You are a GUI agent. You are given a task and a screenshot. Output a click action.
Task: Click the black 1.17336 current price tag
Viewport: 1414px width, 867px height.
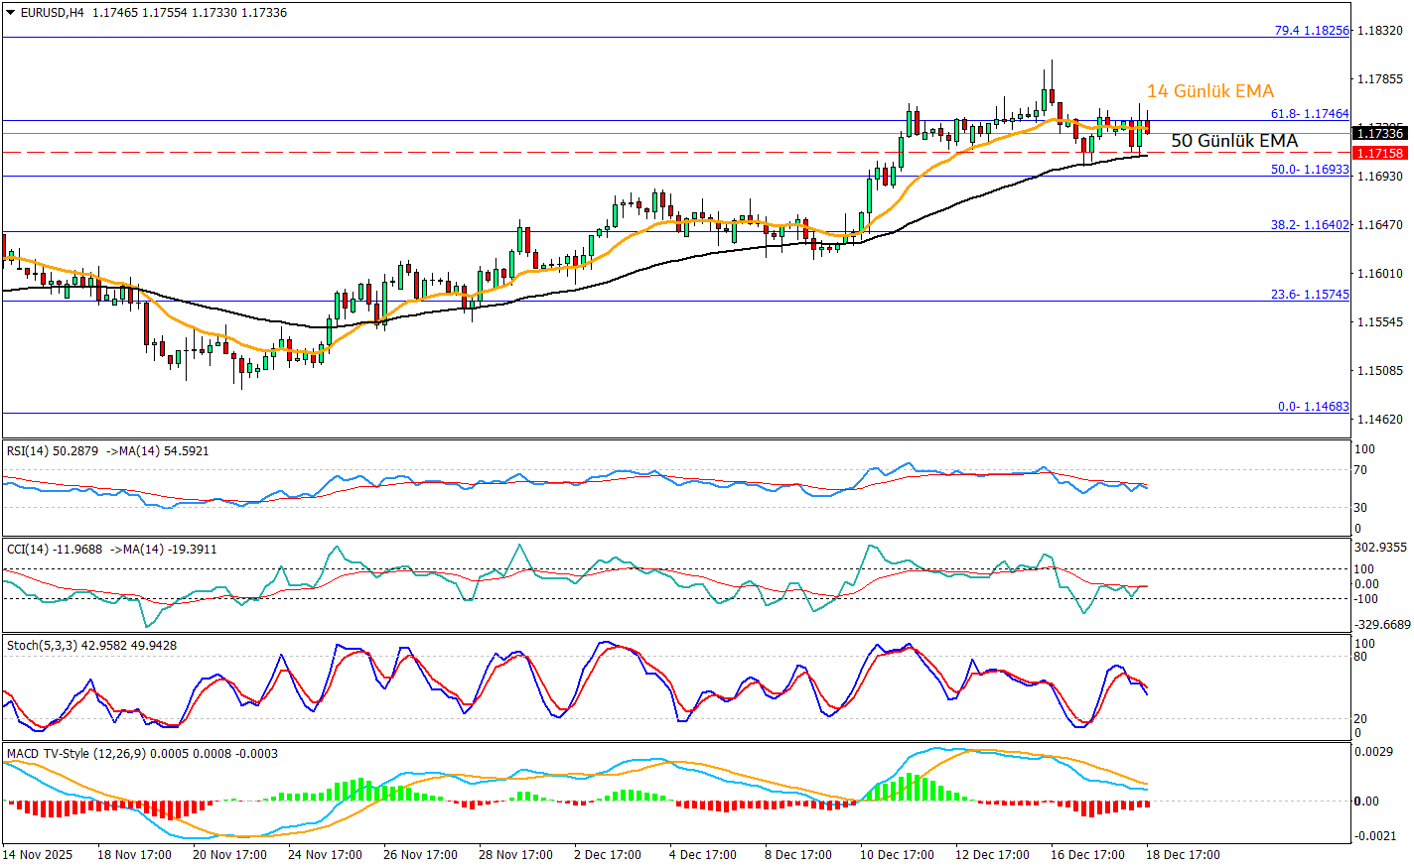point(1380,133)
